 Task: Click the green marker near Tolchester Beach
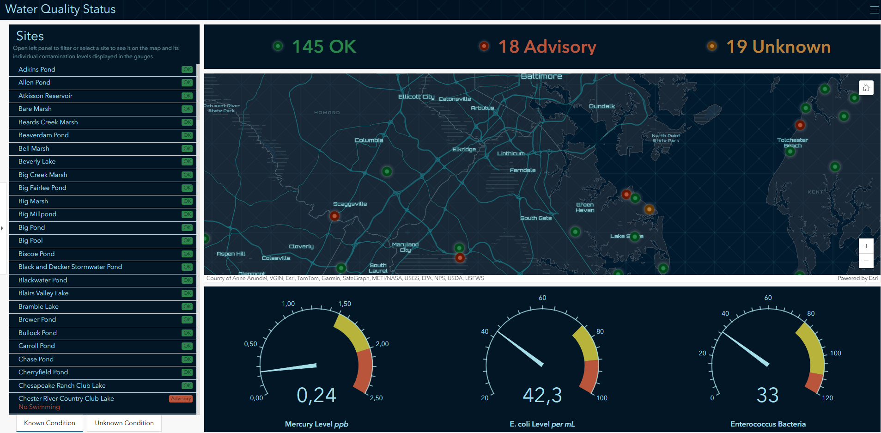pos(790,152)
